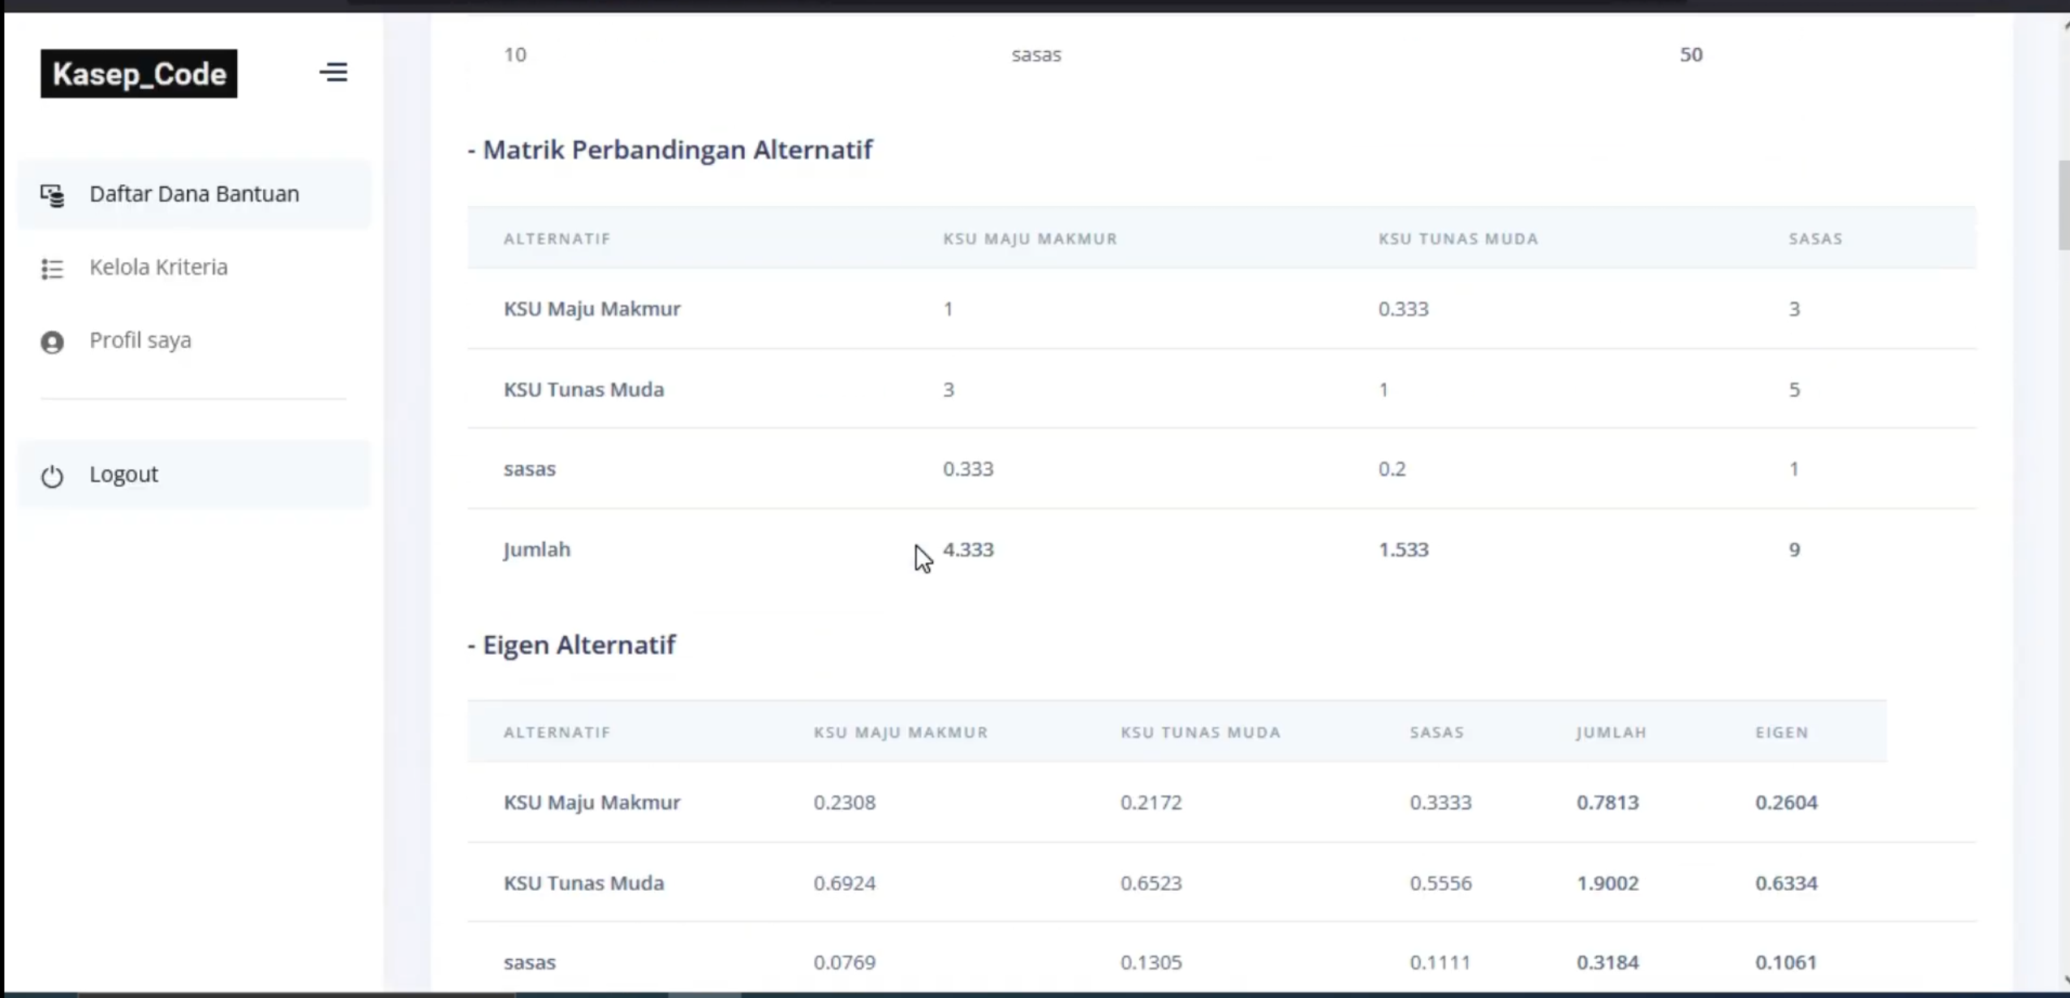
Task: Click value 0.2 in sasas row
Action: pyautogui.click(x=1392, y=468)
